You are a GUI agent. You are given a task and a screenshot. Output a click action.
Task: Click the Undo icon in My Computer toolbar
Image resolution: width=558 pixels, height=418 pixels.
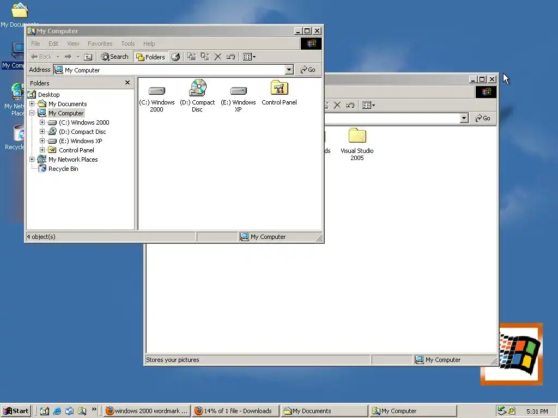pos(231,57)
